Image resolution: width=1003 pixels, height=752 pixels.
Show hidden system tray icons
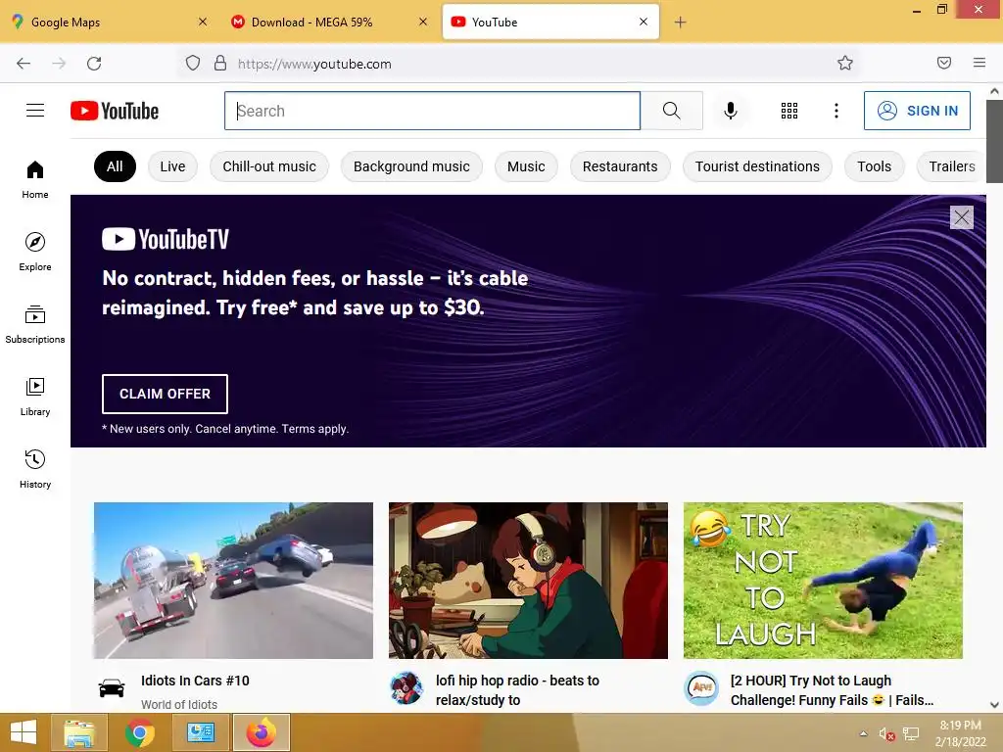tap(863, 733)
